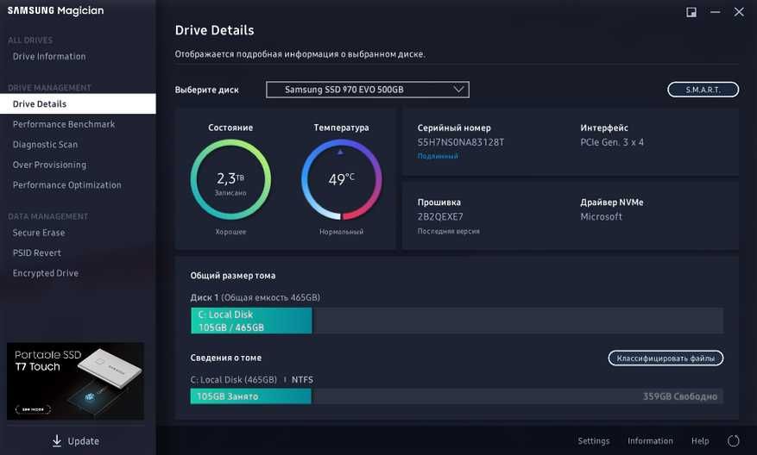Click the Microsoft NVMe driver value
Screen dimensions: 757x455
(x=601, y=216)
